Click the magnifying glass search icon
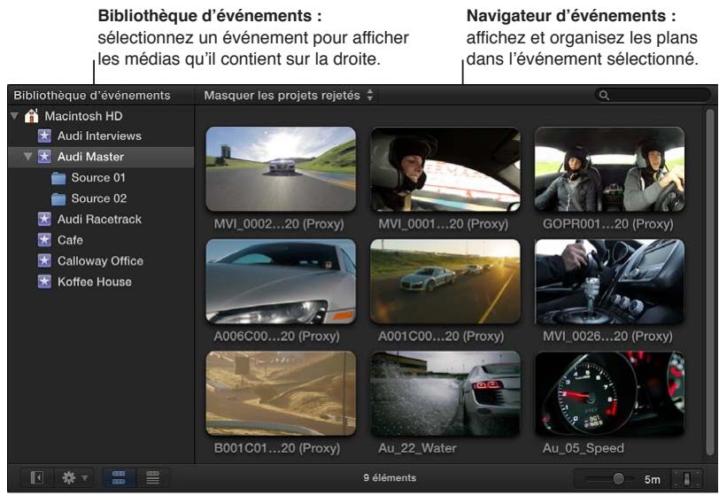 pyautogui.click(x=605, y=96)
